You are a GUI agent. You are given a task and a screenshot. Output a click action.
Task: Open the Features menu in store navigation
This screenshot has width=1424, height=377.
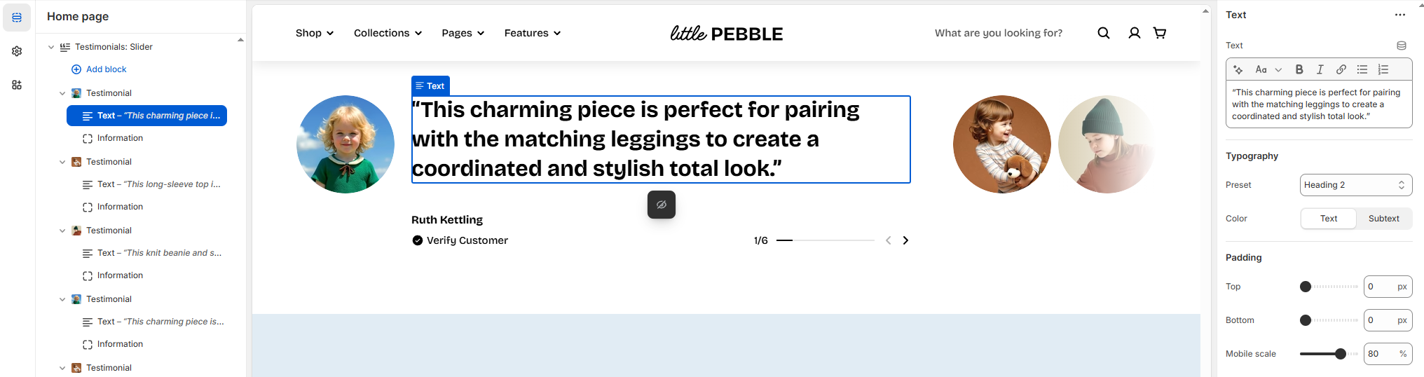pos(532,33)
